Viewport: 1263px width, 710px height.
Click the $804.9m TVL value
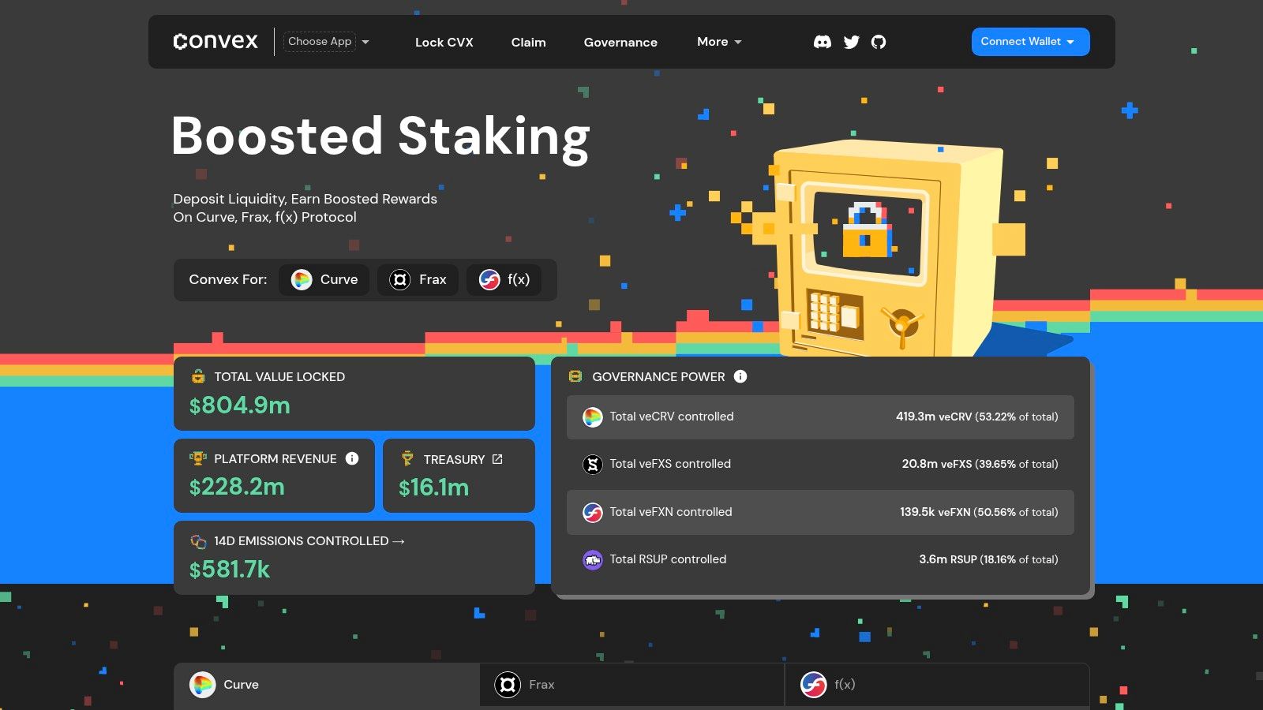[x=240, y=405]
